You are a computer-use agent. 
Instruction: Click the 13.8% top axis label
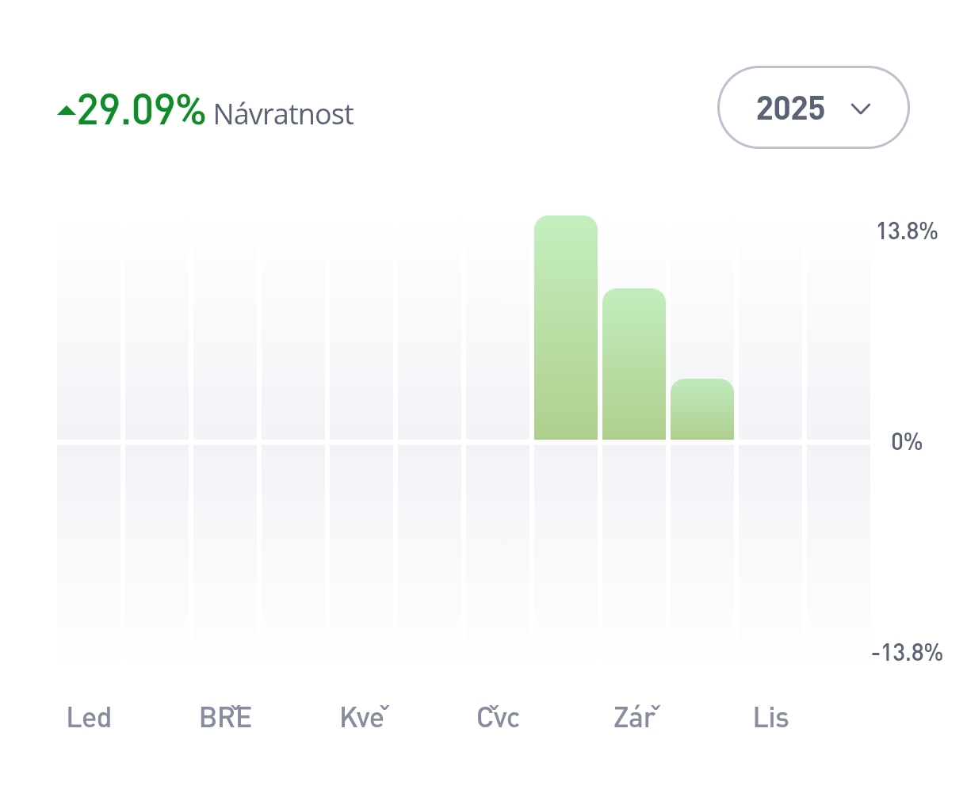pyautogui.click(x=907, y=231)
